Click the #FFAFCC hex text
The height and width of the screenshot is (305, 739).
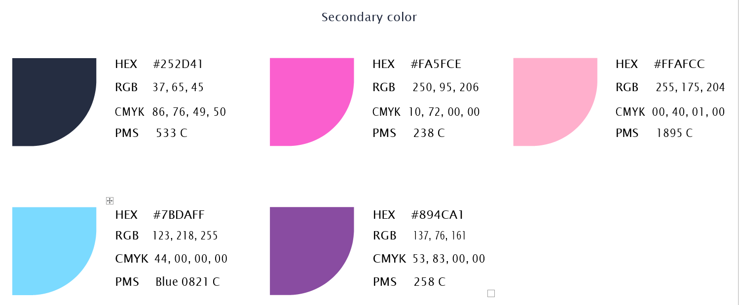click(x=679, y=64)
